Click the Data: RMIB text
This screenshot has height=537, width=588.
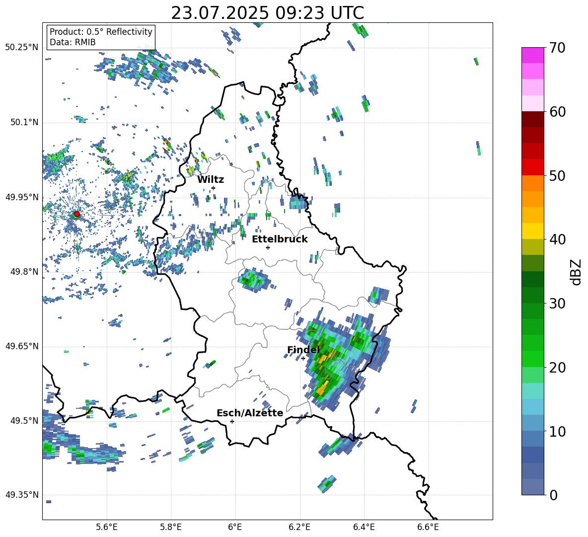(73, 42)
